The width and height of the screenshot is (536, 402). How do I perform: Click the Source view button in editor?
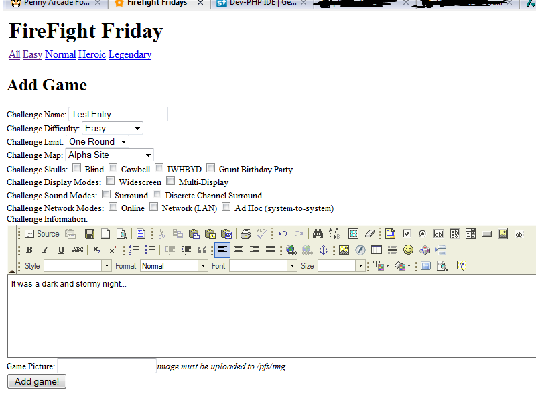(42, 234)
